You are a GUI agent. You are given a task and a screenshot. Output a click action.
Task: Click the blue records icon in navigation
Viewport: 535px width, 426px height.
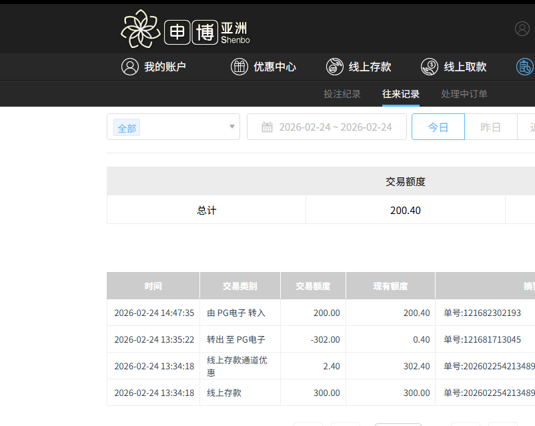(525, 67)
